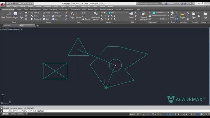Click the viewport view controls label

pyautogui.click(x=12, y=29)
